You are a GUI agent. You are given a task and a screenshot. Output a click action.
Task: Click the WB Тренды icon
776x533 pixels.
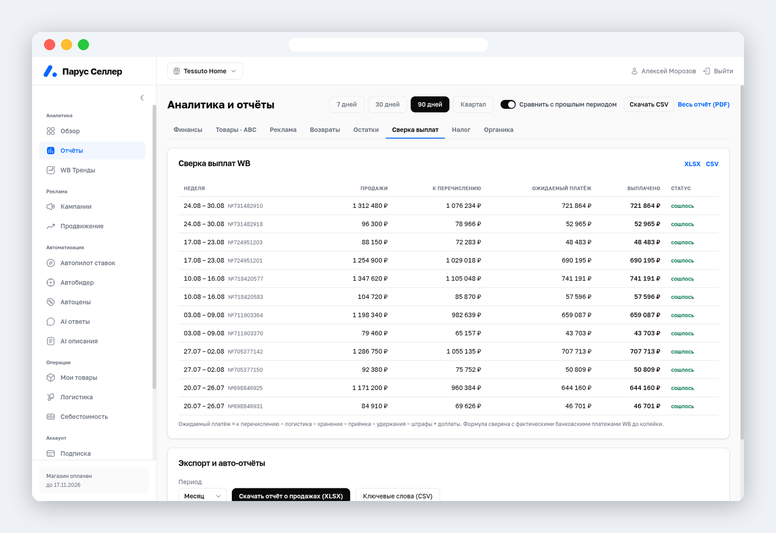coord(50,170)
